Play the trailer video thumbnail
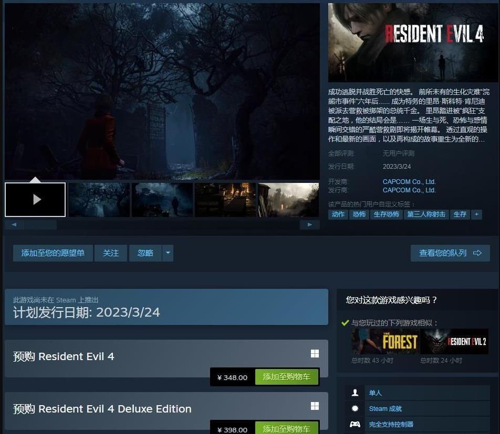Image resolution: width=500 pixels, height=434 pixels. click(x=35, y=200)
